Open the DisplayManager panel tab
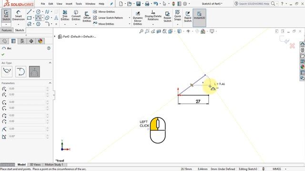Screen dimensions: 305x171 point(40,41)
